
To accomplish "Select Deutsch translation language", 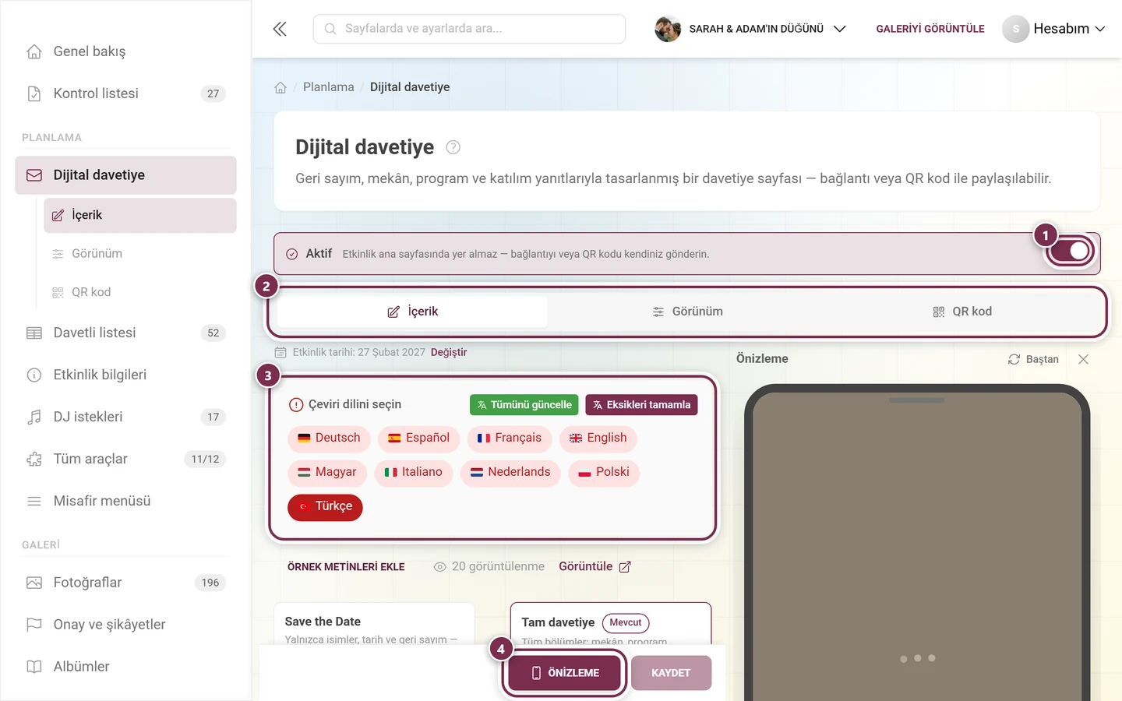I will [329, 438].
